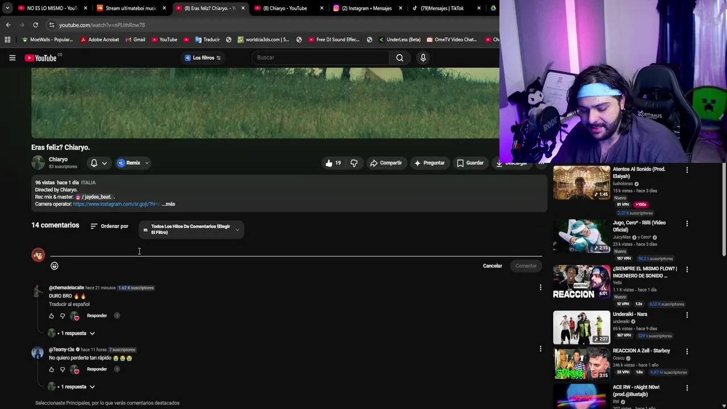The width and height of the screenshot is (727, 409).
Task: Open the Instagram link in description
Action: pos(116,204)
